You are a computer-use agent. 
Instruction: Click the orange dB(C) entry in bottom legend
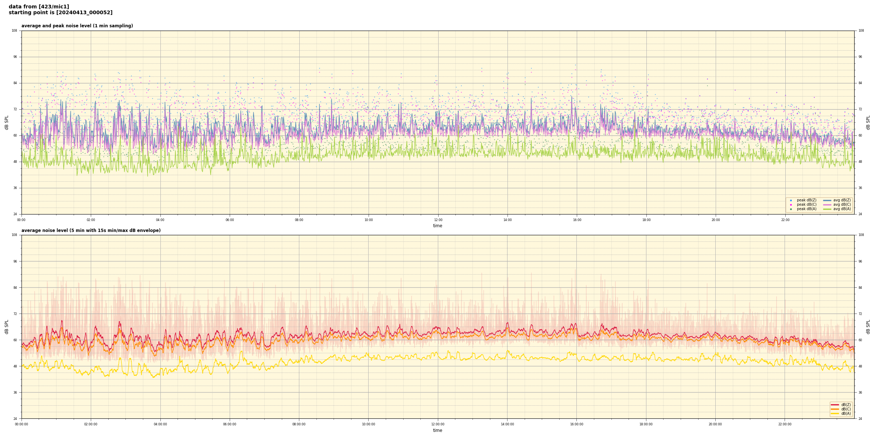[x=841, y=409]
